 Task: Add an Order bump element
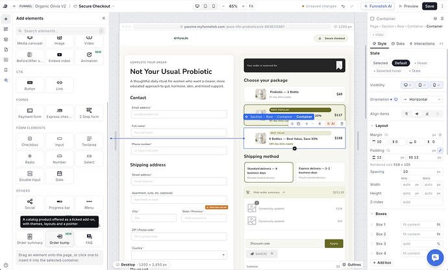59,239
